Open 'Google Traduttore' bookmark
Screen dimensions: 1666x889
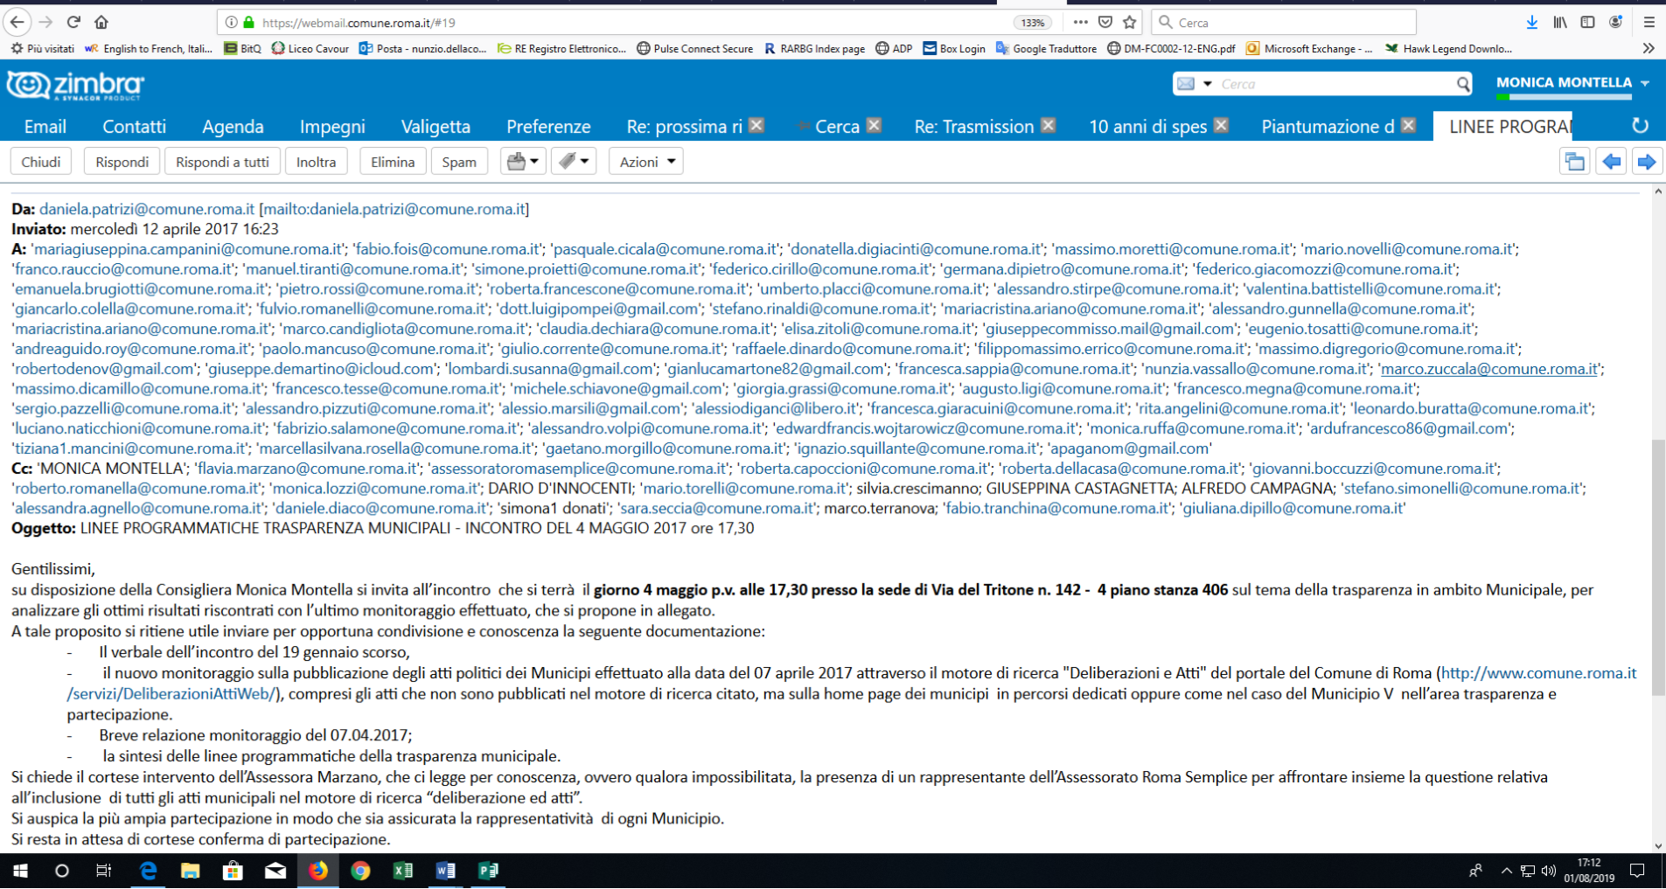1046,49
